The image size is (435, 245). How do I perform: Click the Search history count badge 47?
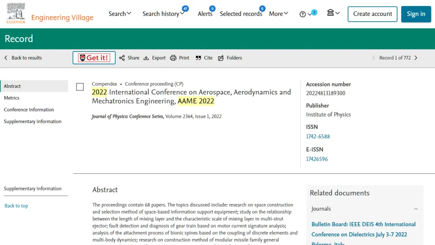tap(185, 8)
